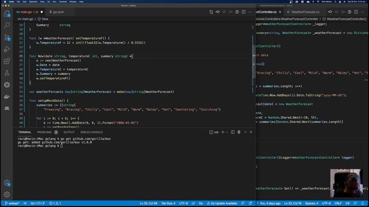Click Go Update Available notice
The width and height of the screenshot is (369, 207).
pyautogui.click(x=222, y=204)
